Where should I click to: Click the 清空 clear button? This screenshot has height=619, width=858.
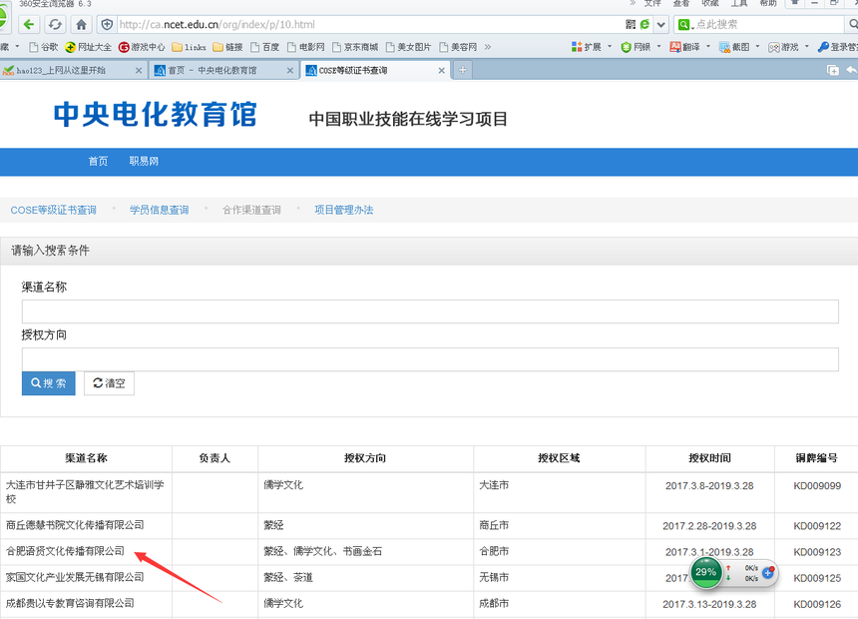click(x=109, y=383)
